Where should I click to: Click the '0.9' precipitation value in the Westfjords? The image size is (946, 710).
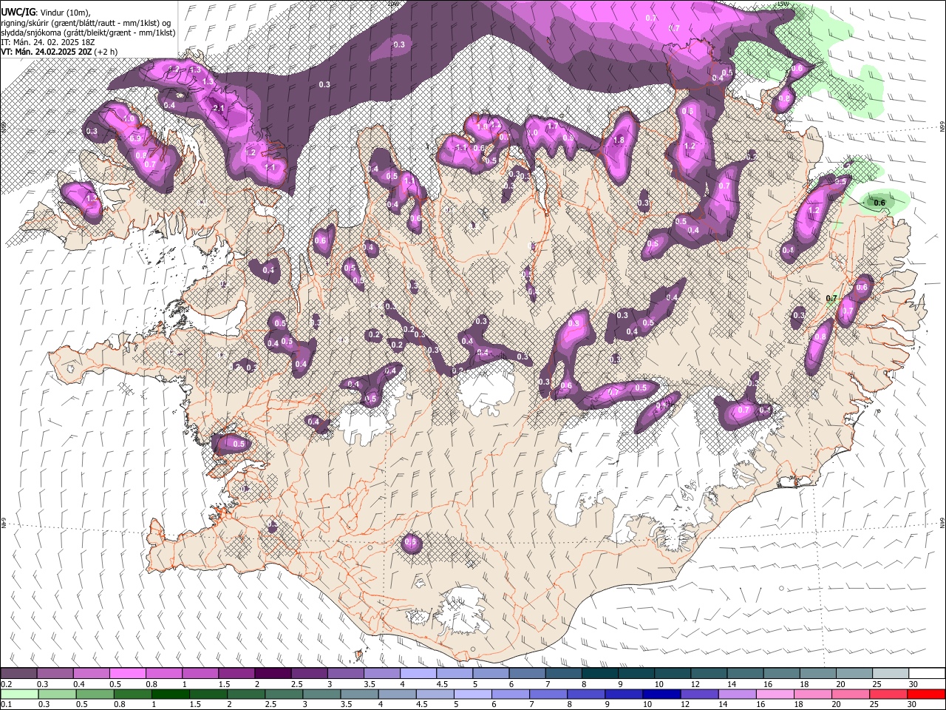click(x=135, y=138)
